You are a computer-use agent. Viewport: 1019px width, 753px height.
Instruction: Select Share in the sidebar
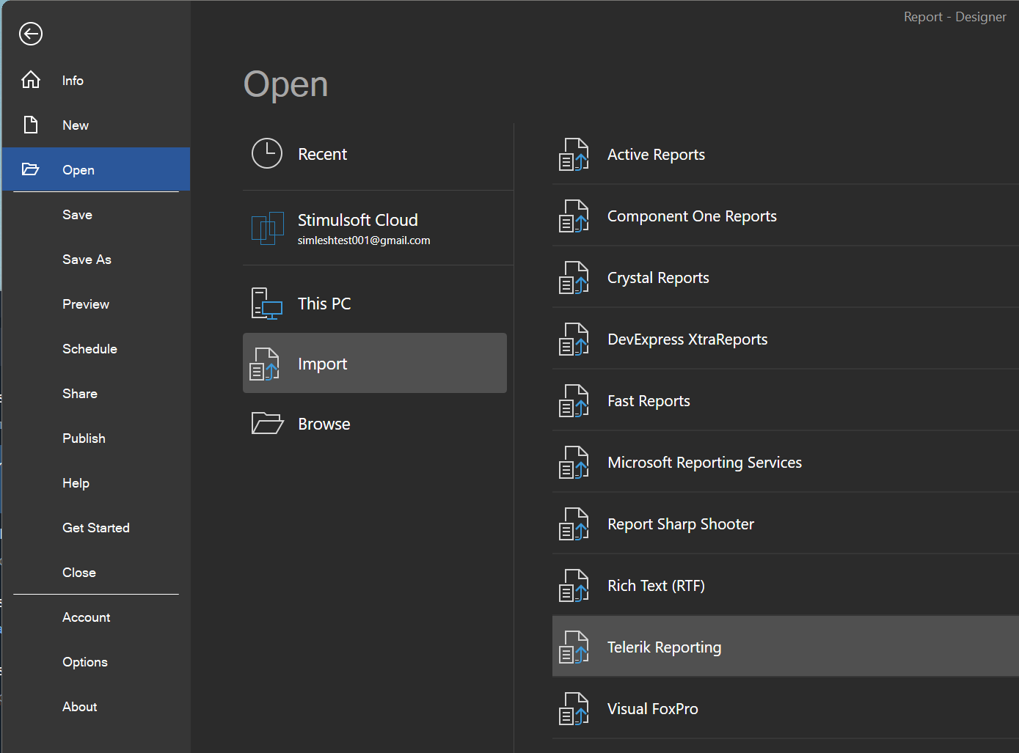pos(96,394)
